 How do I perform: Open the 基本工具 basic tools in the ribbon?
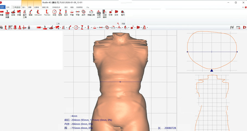25,14
